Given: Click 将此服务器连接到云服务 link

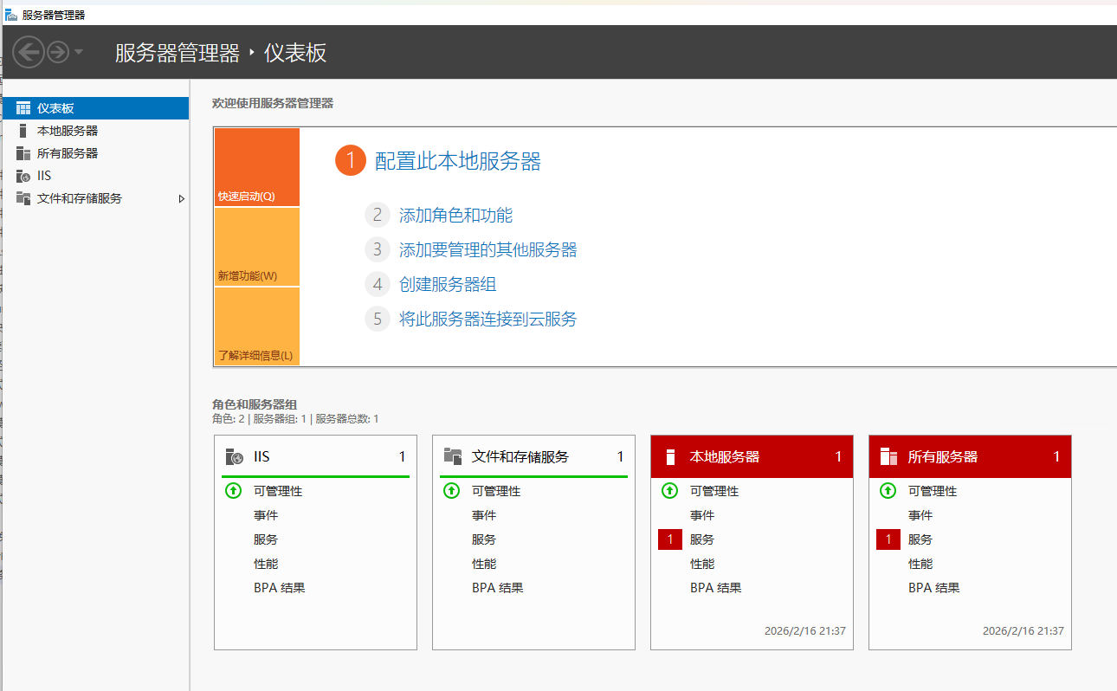Looking at the screenshot, I should pos(487,320).
